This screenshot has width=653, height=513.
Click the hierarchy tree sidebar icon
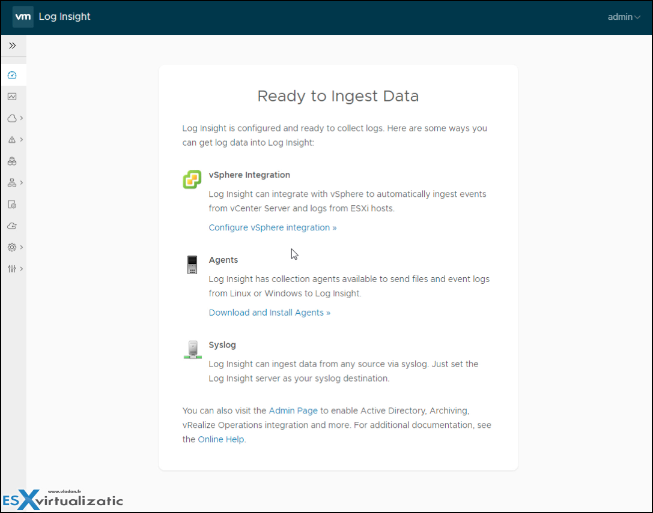[x=12, y=182]
